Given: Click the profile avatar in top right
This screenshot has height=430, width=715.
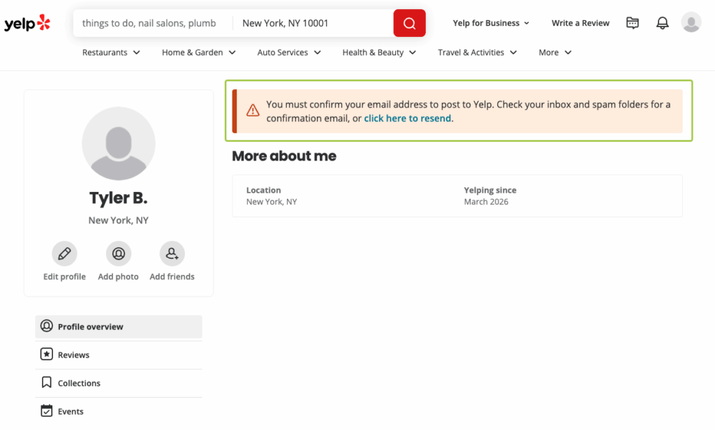Looking at the screenshot, I should (691, 22).
